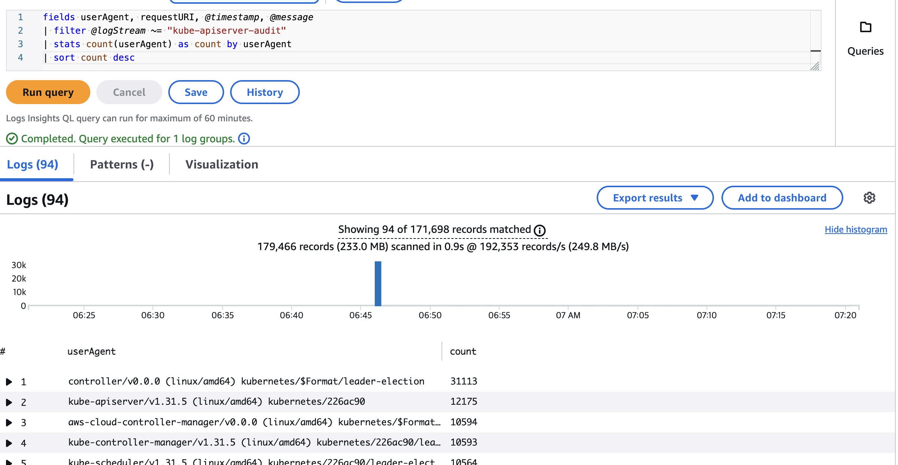Run the Logs Insights query

point(48,92)
